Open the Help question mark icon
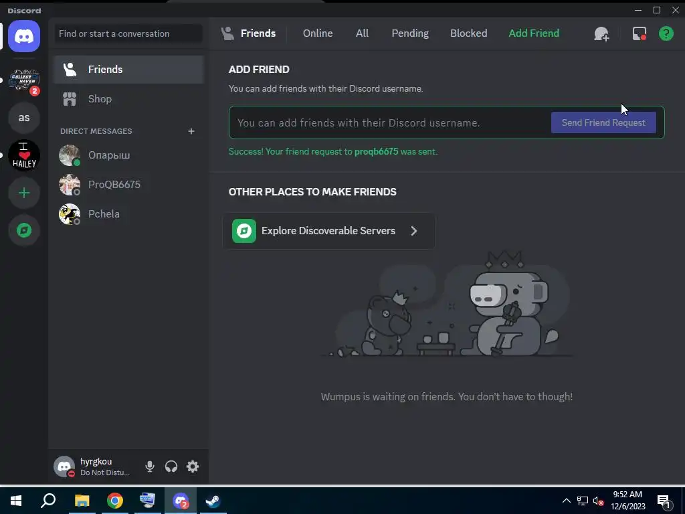The width and height of the screenshot is (685, 514). pos(666,33)
